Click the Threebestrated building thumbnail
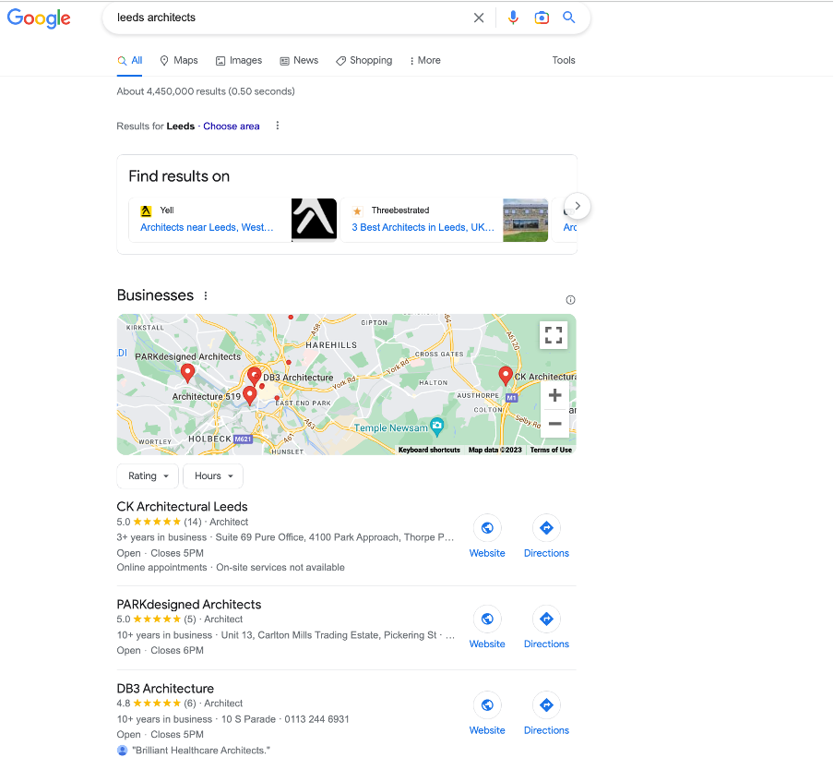 point(525,221)
